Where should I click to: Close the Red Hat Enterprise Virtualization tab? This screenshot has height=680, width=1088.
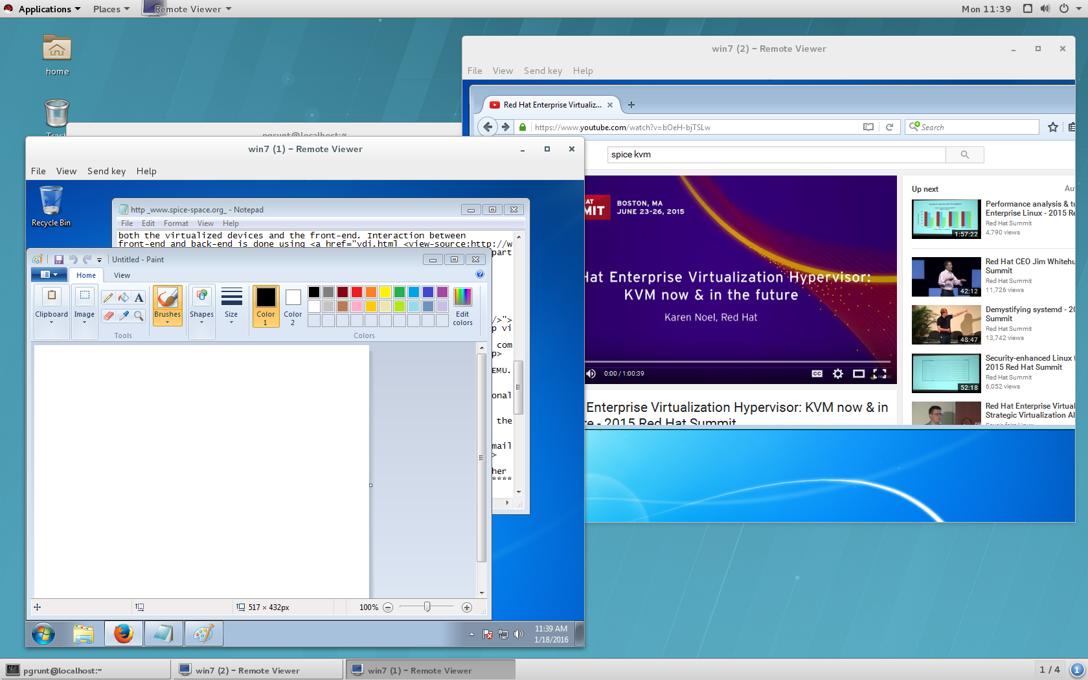tap(610, 105)
